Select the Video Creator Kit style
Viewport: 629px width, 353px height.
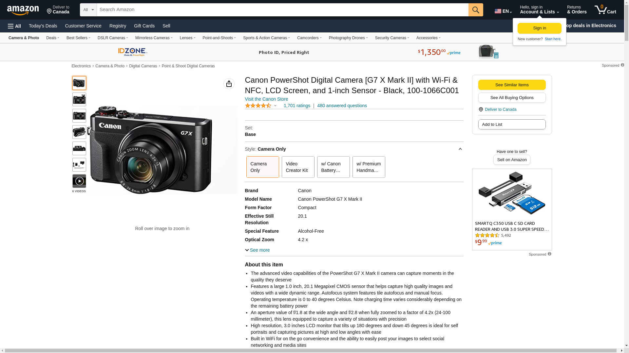pos(298,167)
